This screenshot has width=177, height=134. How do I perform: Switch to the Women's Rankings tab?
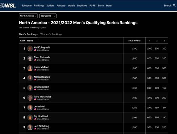[x=51, y=34]
